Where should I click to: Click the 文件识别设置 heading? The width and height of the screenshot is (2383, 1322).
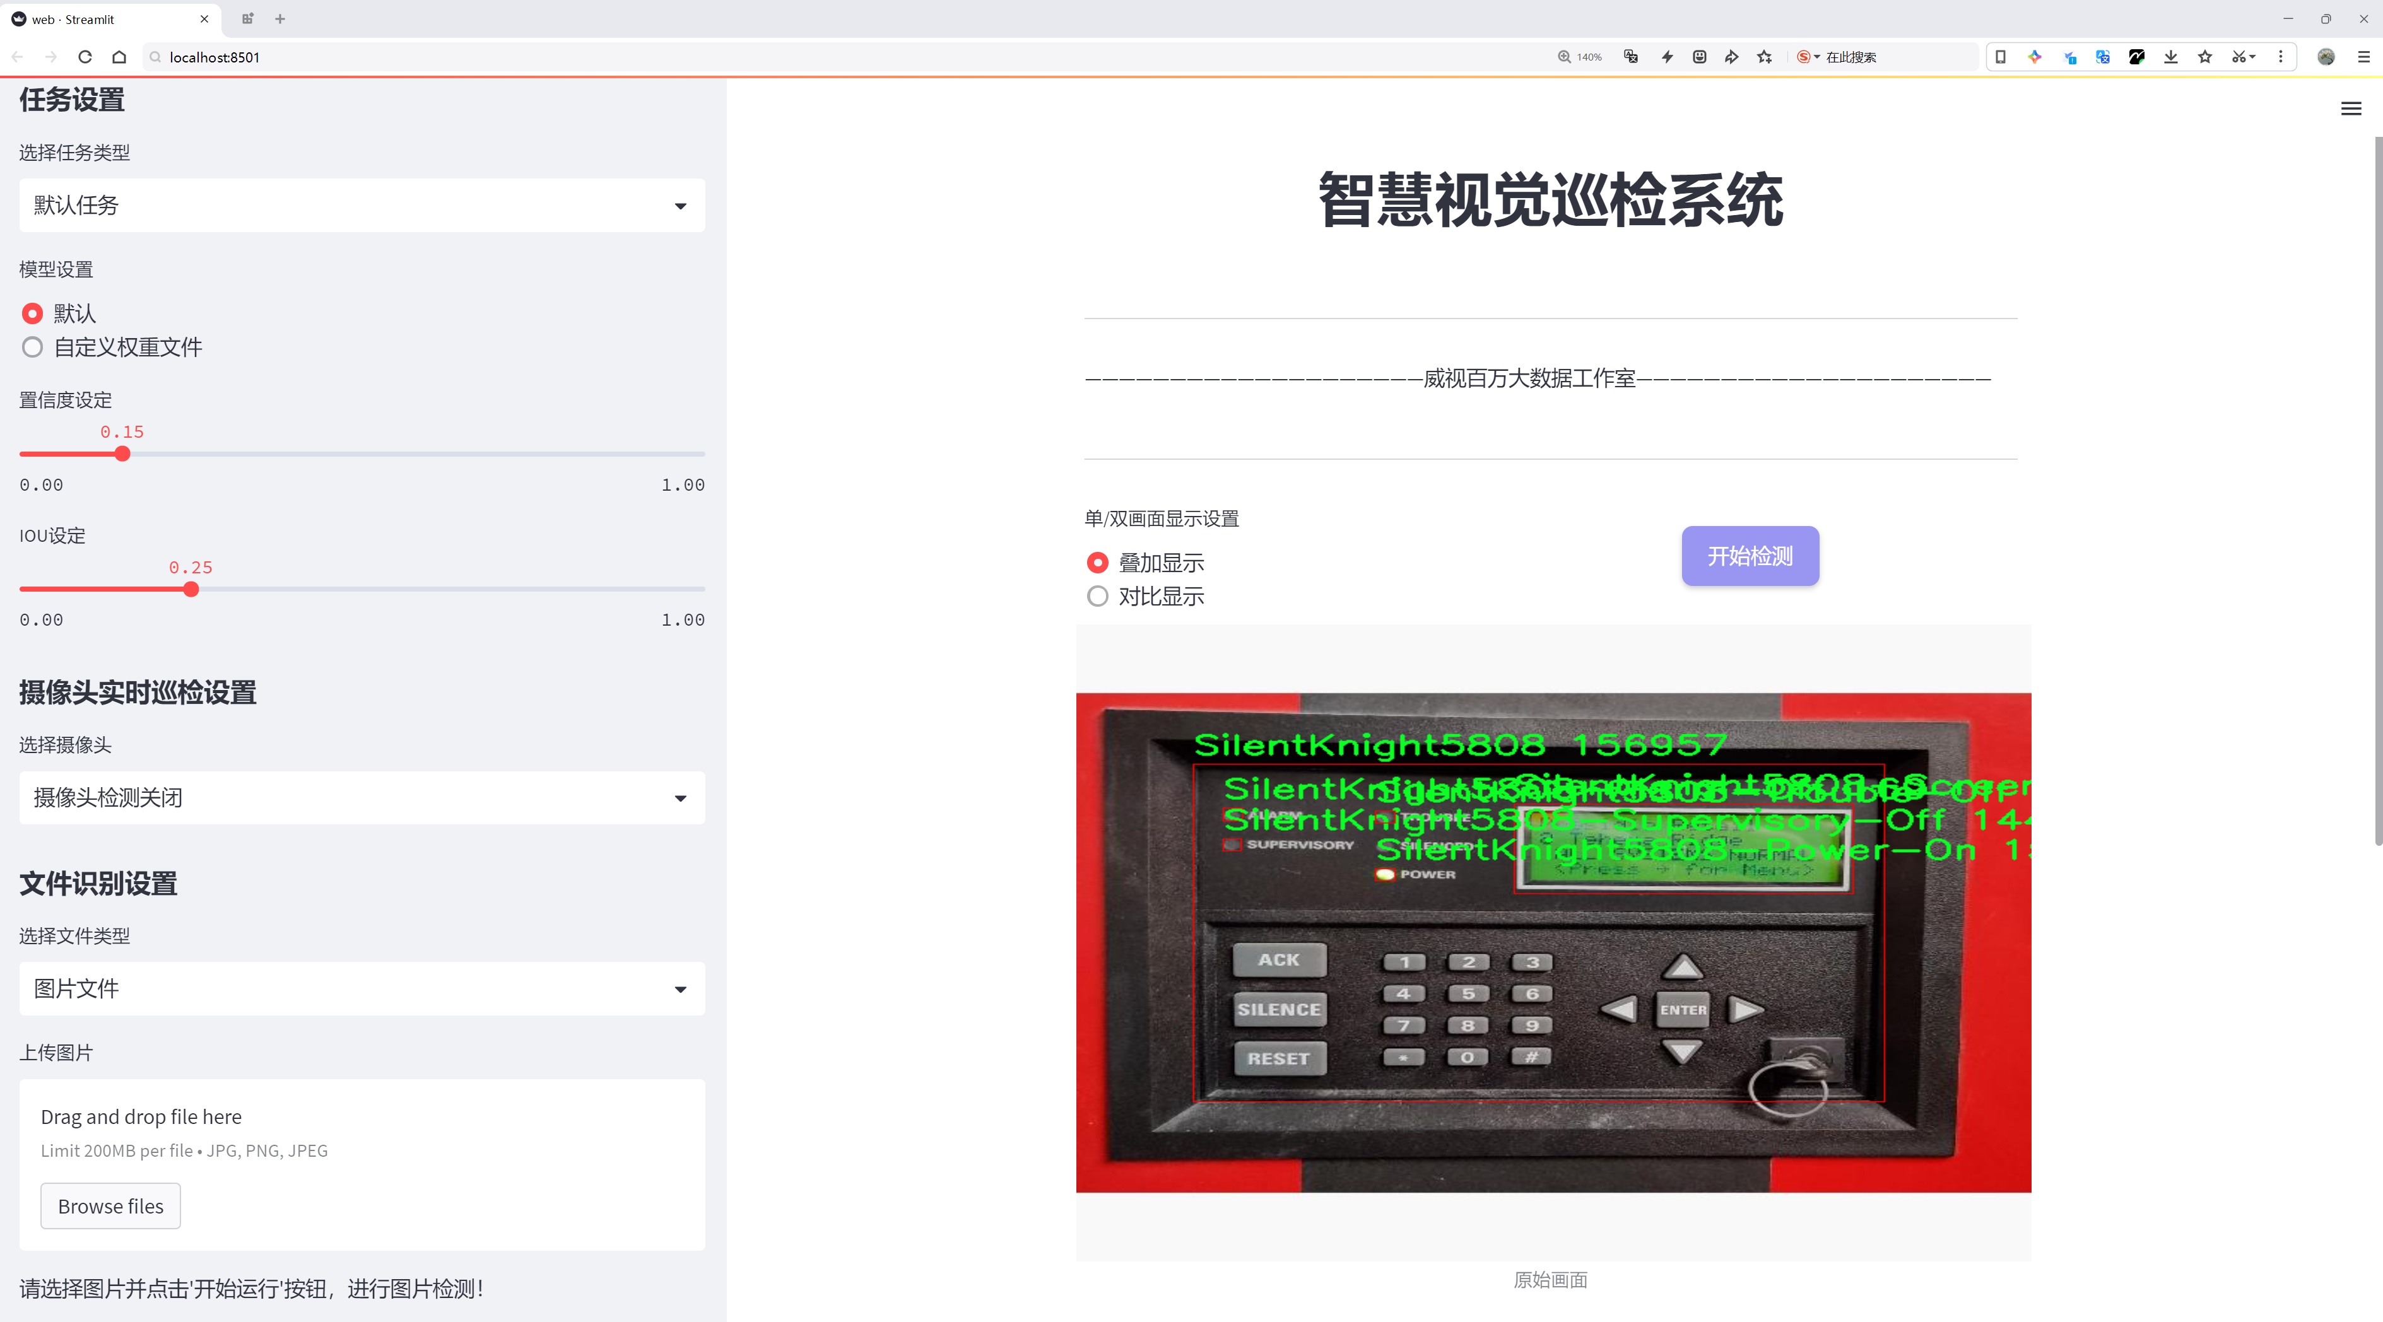click(x=98, y=884)
